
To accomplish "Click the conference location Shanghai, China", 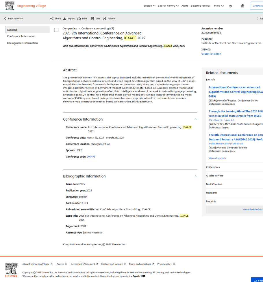I will point(101,144).
